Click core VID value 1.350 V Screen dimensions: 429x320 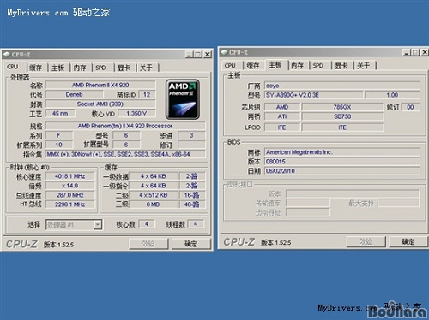[136, 113]
